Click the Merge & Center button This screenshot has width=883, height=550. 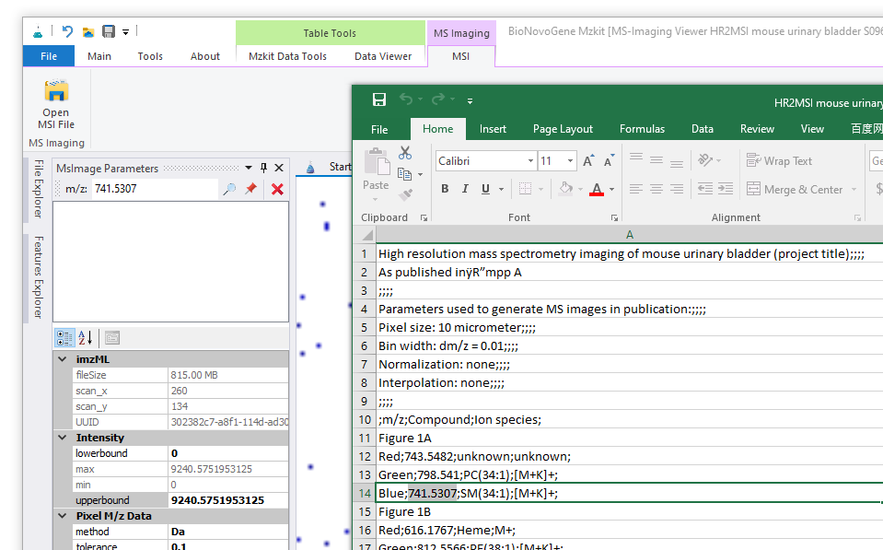(795, 189)
